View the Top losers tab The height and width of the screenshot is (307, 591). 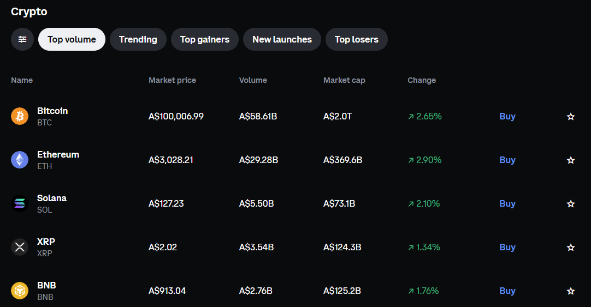pos(357,39)
